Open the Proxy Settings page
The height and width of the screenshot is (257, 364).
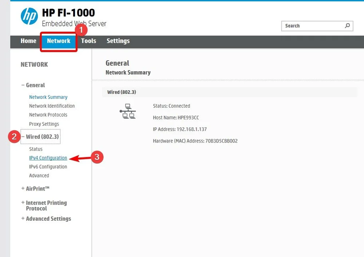tap(44, 124)
